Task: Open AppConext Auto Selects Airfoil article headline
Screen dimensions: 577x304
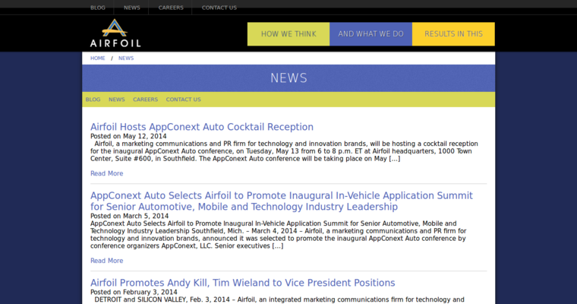Action: click(282, 201)
